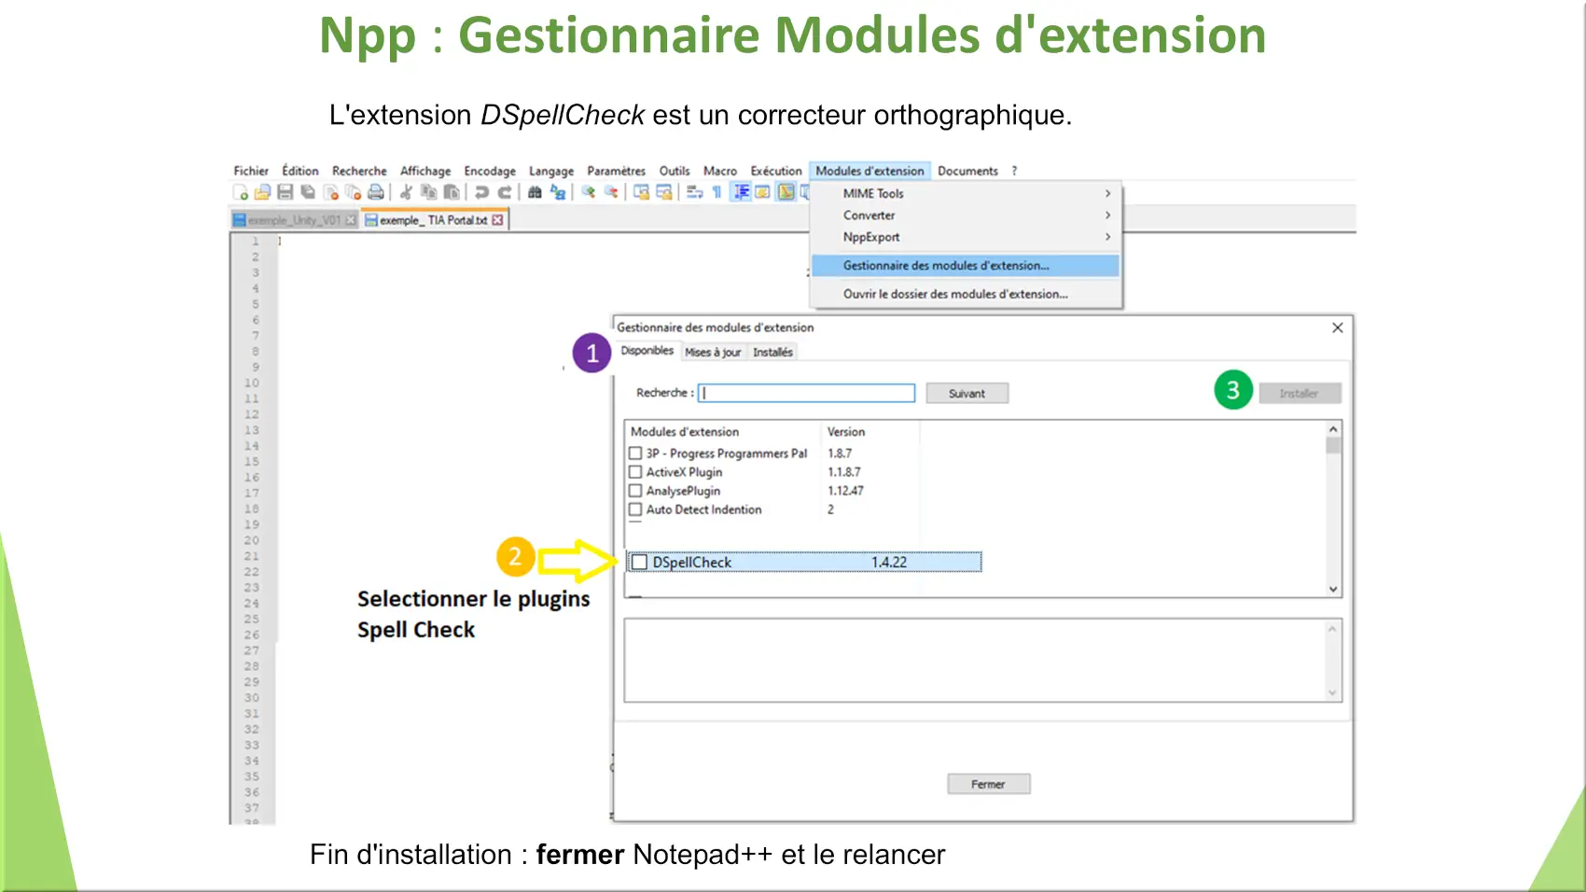Click the Save toolbar icon

pyautogui.click(x=285, y=192)
